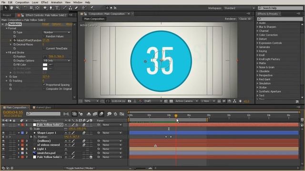This screenshot has width=305, height=171.
Task: Open the File menu
Action: coord(3,2)
